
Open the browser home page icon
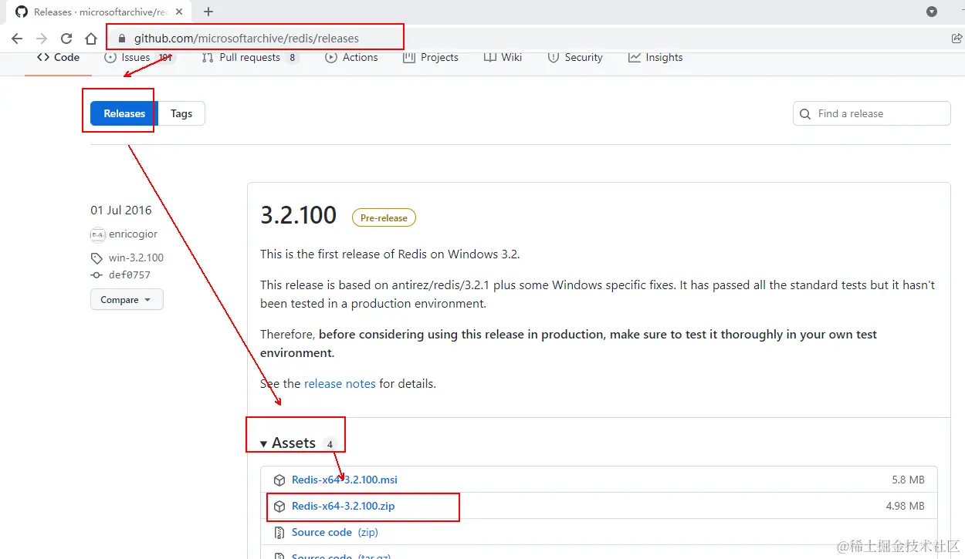pos(91,39)
